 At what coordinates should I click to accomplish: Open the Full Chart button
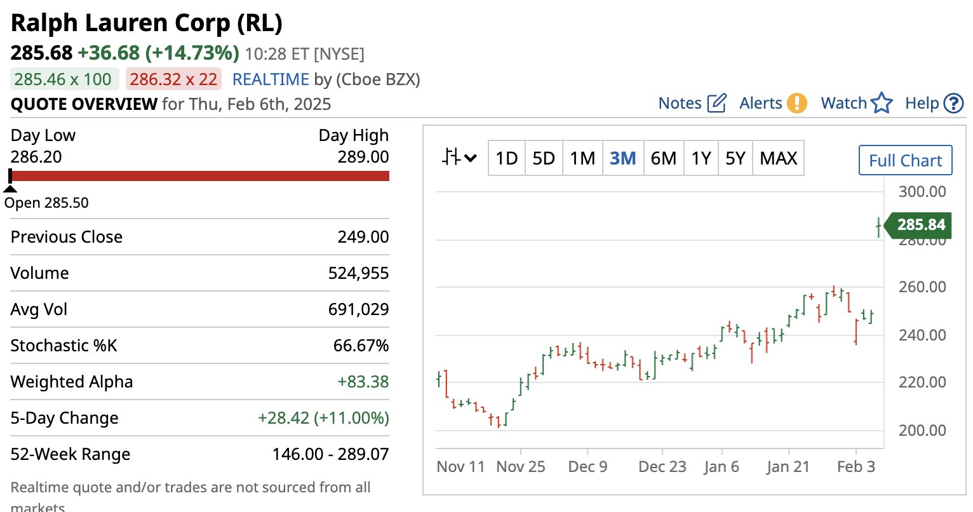pyautogui.click(x=905, y=160)
